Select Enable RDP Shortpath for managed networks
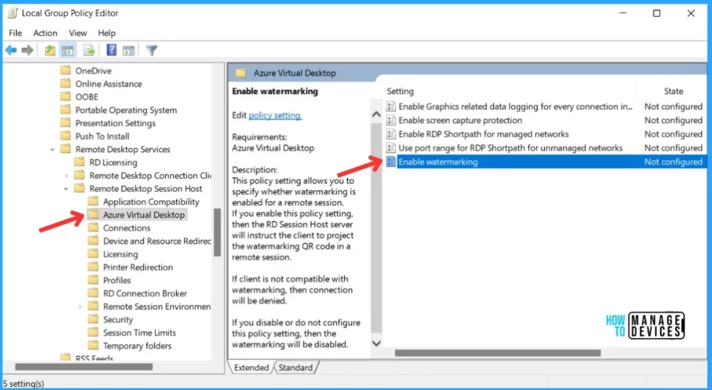 click(484, 134)
